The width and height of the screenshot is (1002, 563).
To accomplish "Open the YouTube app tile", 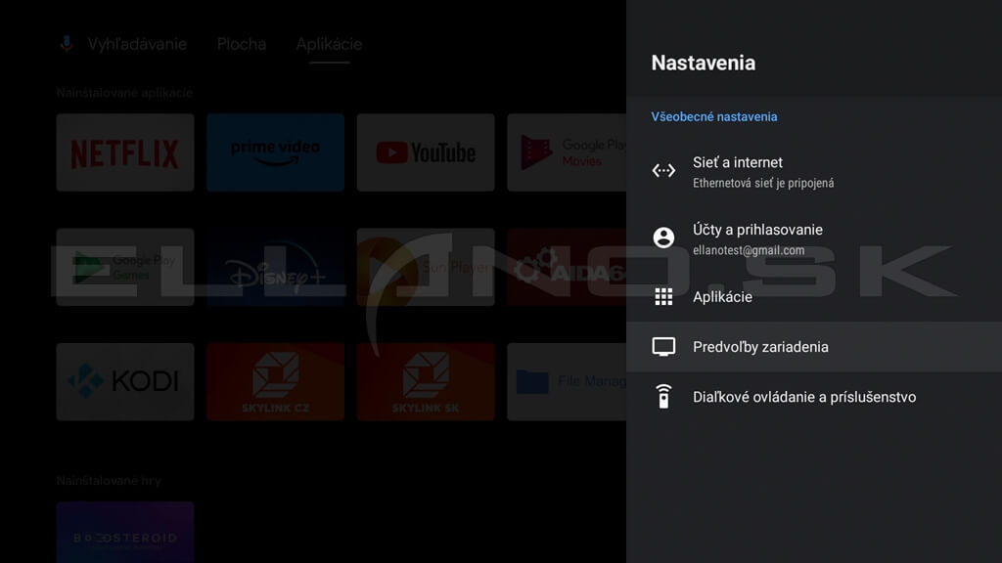I will tap(426, 152).
